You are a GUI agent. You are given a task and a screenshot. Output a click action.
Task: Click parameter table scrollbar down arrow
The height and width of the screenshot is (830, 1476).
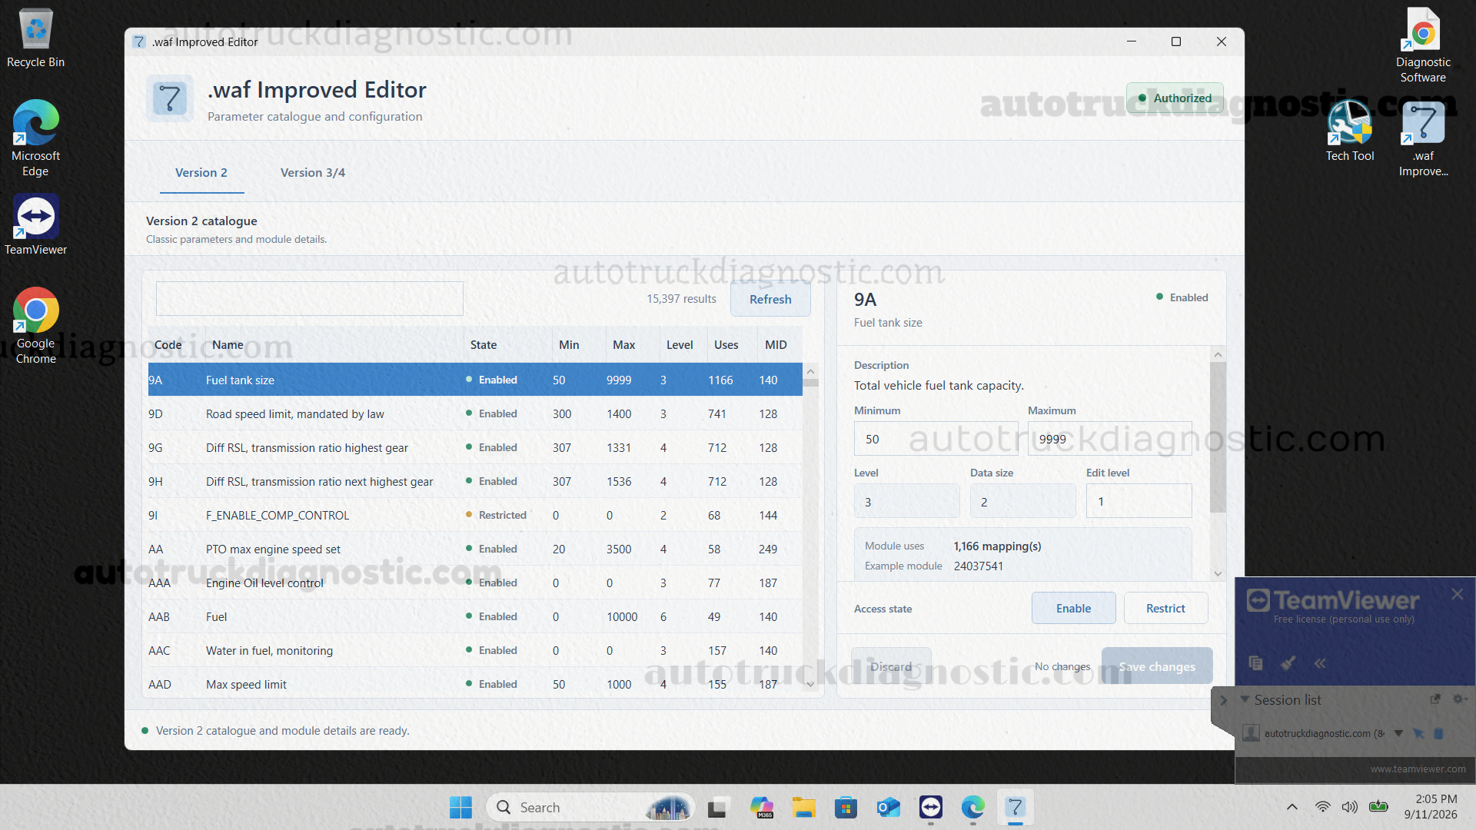click(810, 684)
